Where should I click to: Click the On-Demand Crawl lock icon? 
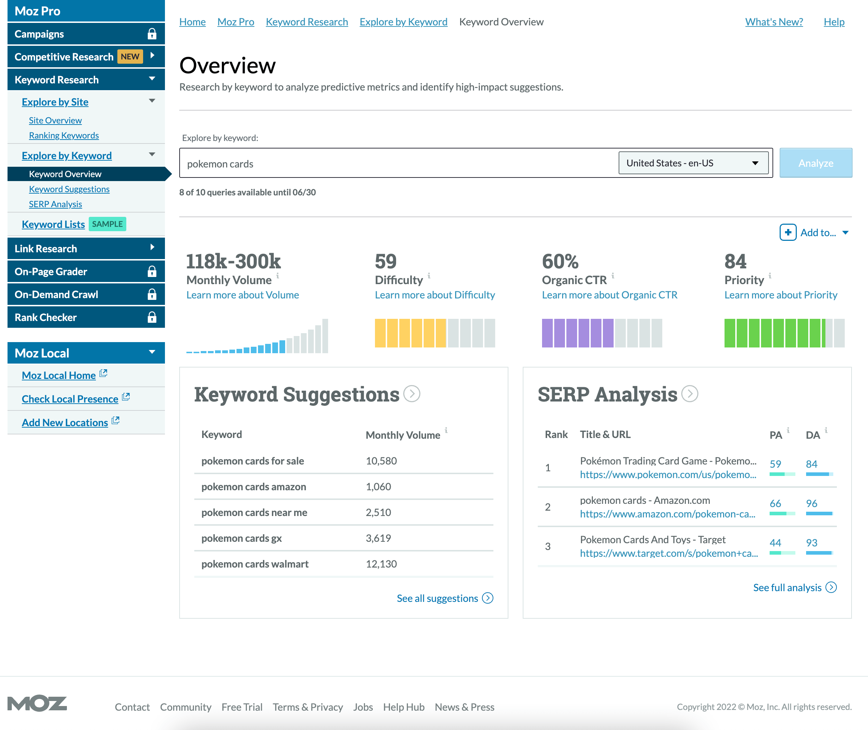click(152, 294)
